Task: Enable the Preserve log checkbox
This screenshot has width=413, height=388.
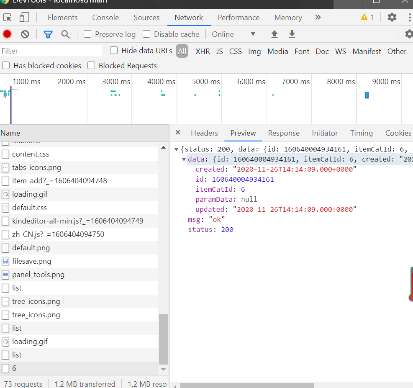Action: (87, 34)
